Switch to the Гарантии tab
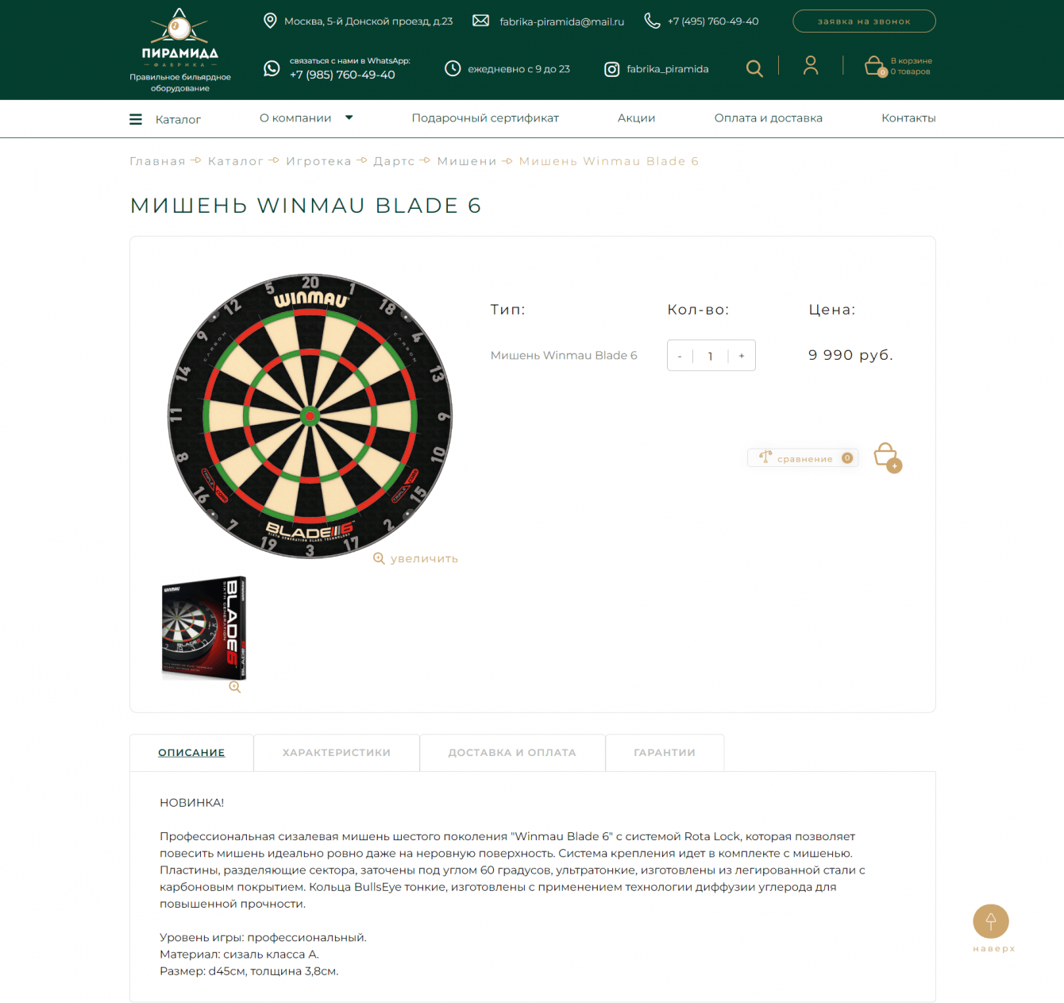This screenshot has height=1003, width=1064. click(x=665, y=752)
